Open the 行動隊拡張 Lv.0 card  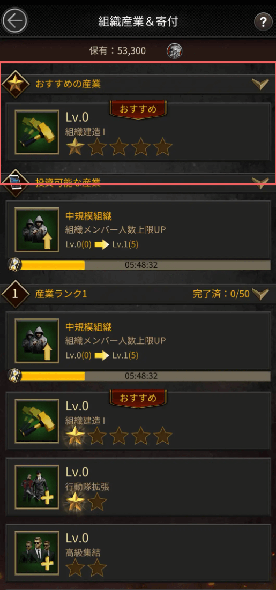tap(138, 487)
